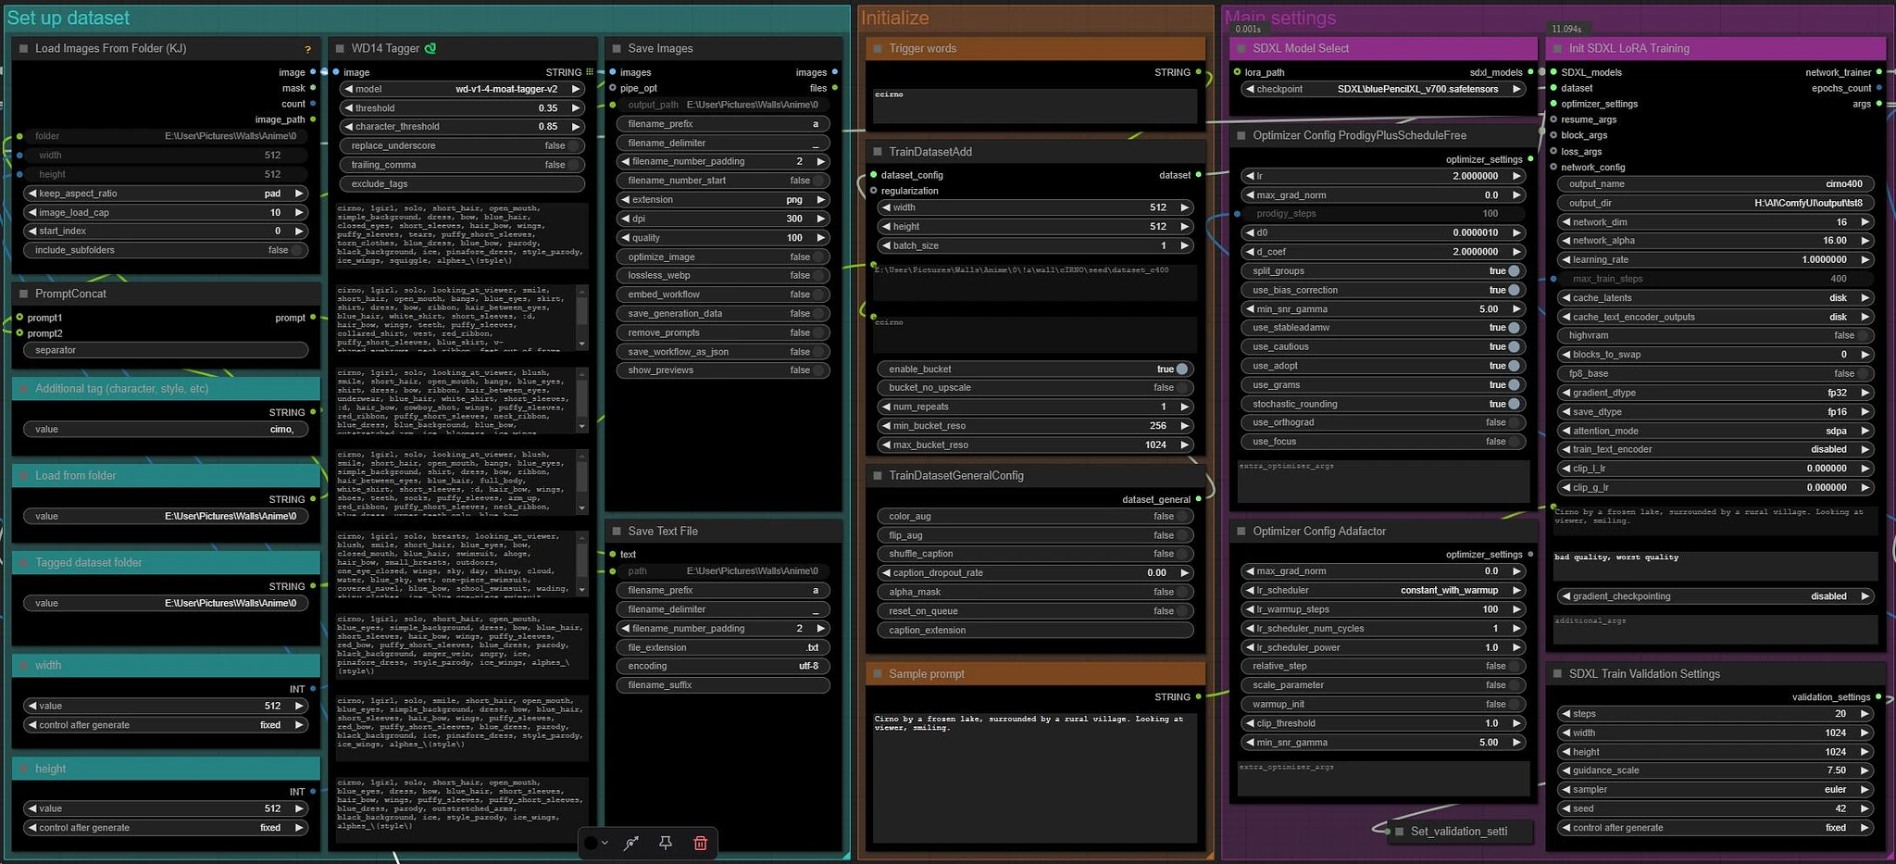Collapse the Trigger words node
This screenshot has width=1896, height=864.
pyautogui.click(x=878, y=48)
